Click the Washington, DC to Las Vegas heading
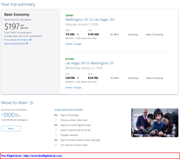Screen dimensions: 180x159 pos(90,20)
